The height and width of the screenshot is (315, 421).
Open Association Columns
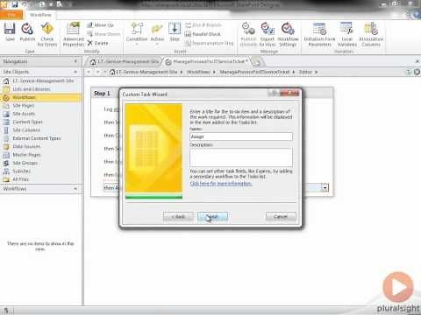tap(371, 35)
